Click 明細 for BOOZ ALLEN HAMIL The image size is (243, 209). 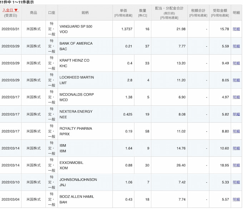(236, 199)
